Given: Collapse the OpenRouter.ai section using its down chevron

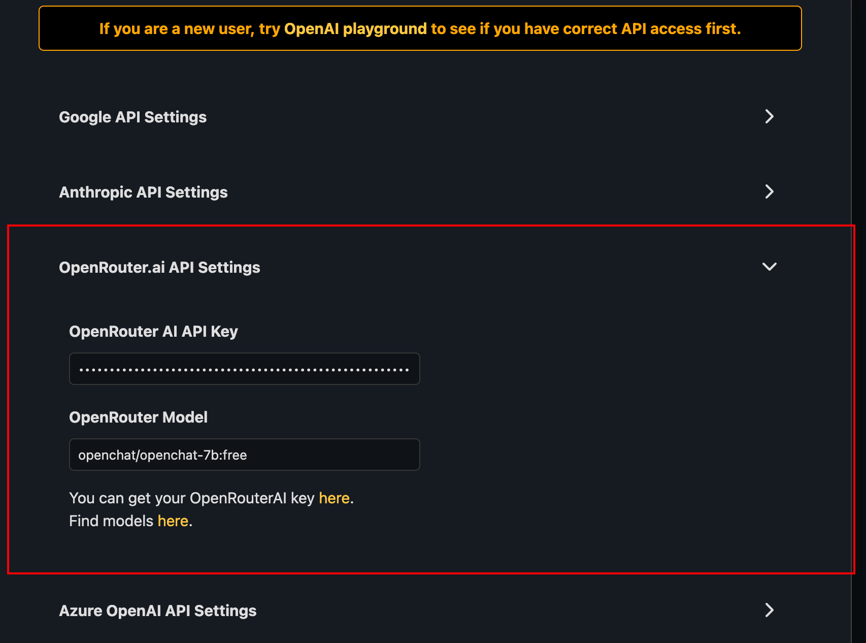Looking at the screenshot, I should pos(769,267).
